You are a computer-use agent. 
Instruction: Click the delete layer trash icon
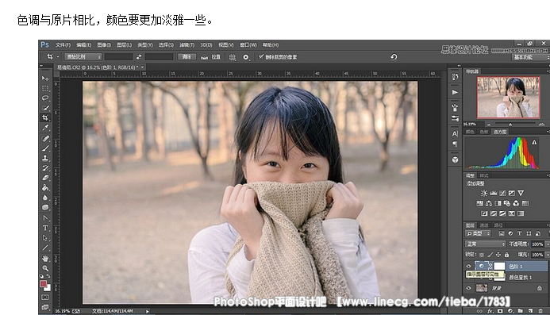point(540,311)
